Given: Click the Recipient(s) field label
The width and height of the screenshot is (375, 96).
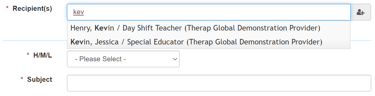Looking at the screenshot, I should coord(32,8).
